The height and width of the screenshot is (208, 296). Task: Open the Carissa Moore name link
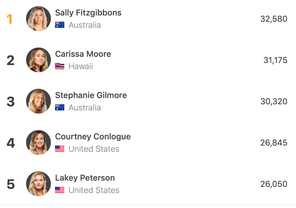83,54
